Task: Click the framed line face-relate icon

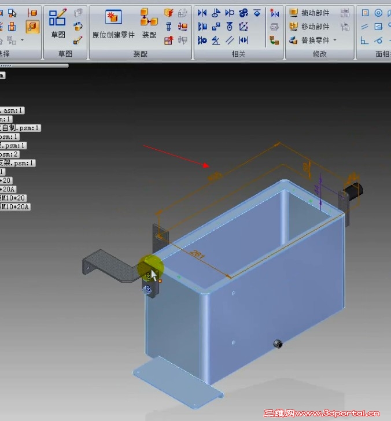Action: pos(378,27)
